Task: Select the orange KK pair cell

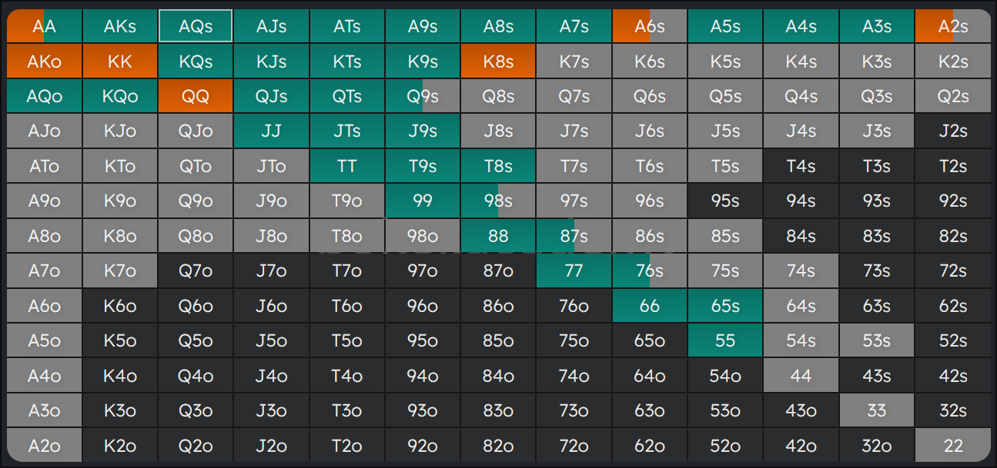Action: 120,61
